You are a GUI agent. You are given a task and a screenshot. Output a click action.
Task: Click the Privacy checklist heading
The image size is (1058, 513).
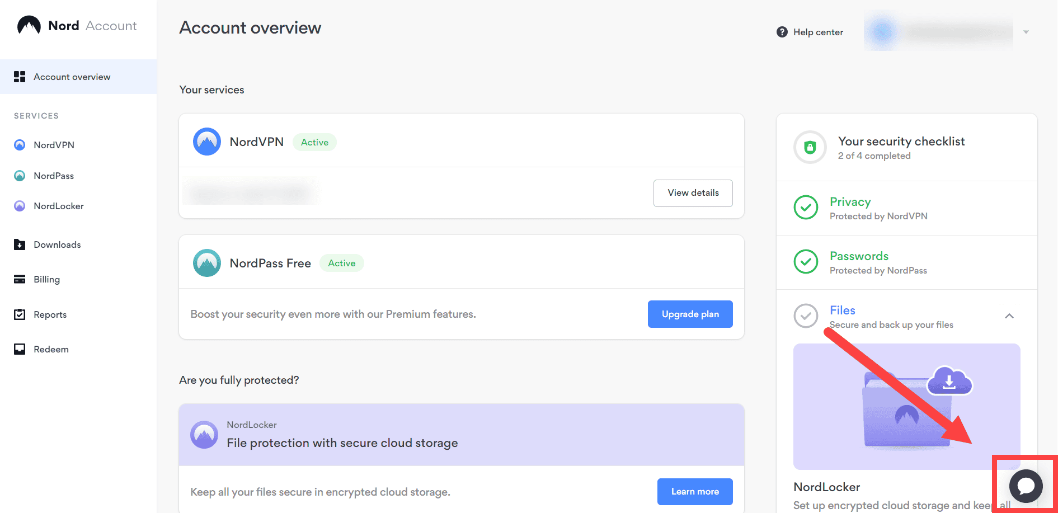click(x=850, y=202)
